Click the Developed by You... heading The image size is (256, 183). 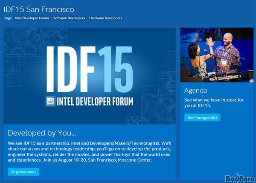pyautogui.click(x=42, y=133)
